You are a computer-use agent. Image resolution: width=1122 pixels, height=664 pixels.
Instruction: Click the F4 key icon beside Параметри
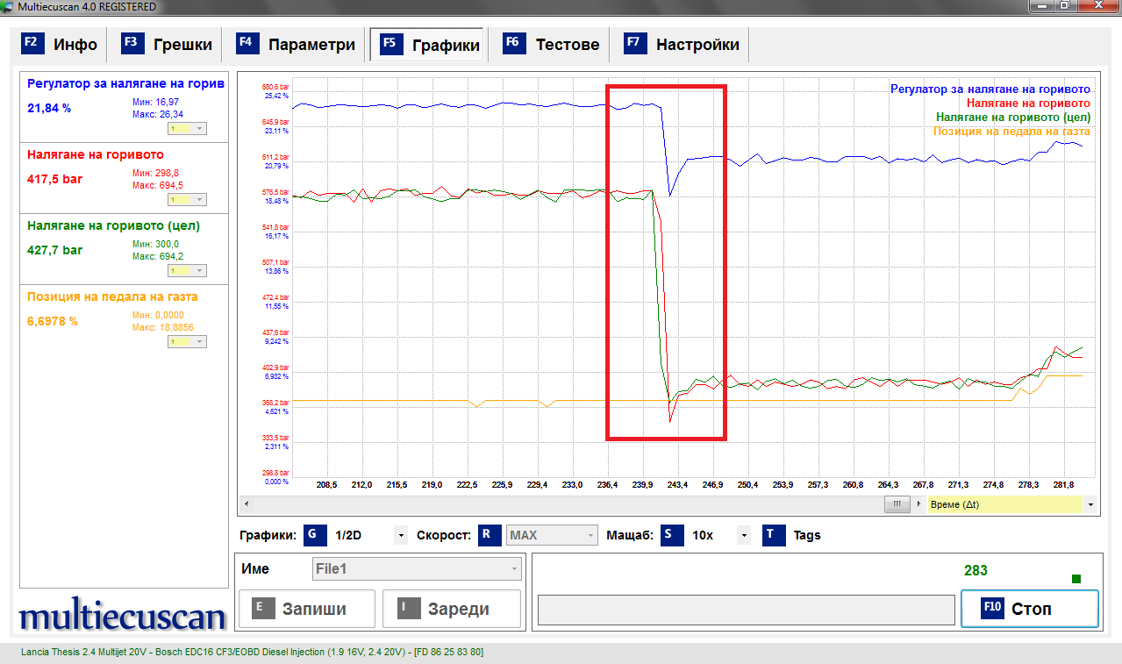pos(247,44)
